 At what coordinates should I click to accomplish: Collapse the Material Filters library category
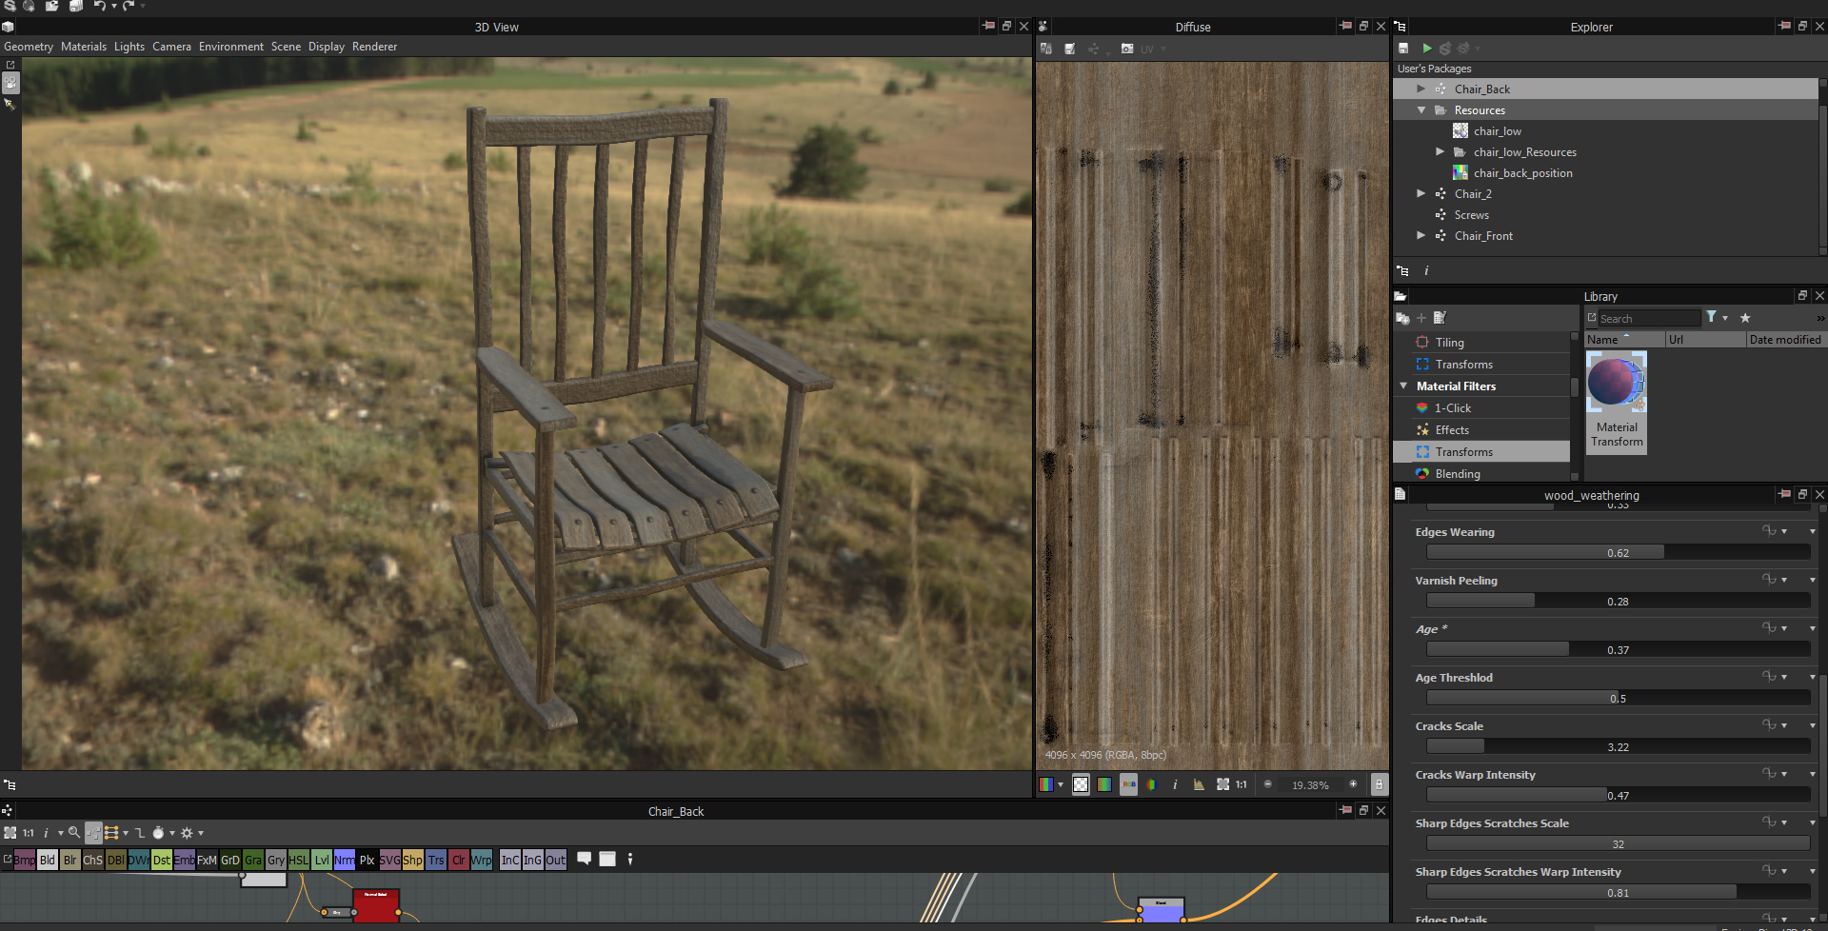(1403, 386)
